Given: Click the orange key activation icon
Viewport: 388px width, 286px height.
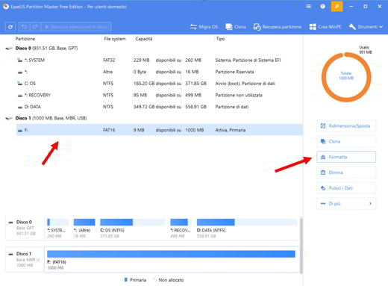Looking at the screenshot, I should [x=337, y=7].
